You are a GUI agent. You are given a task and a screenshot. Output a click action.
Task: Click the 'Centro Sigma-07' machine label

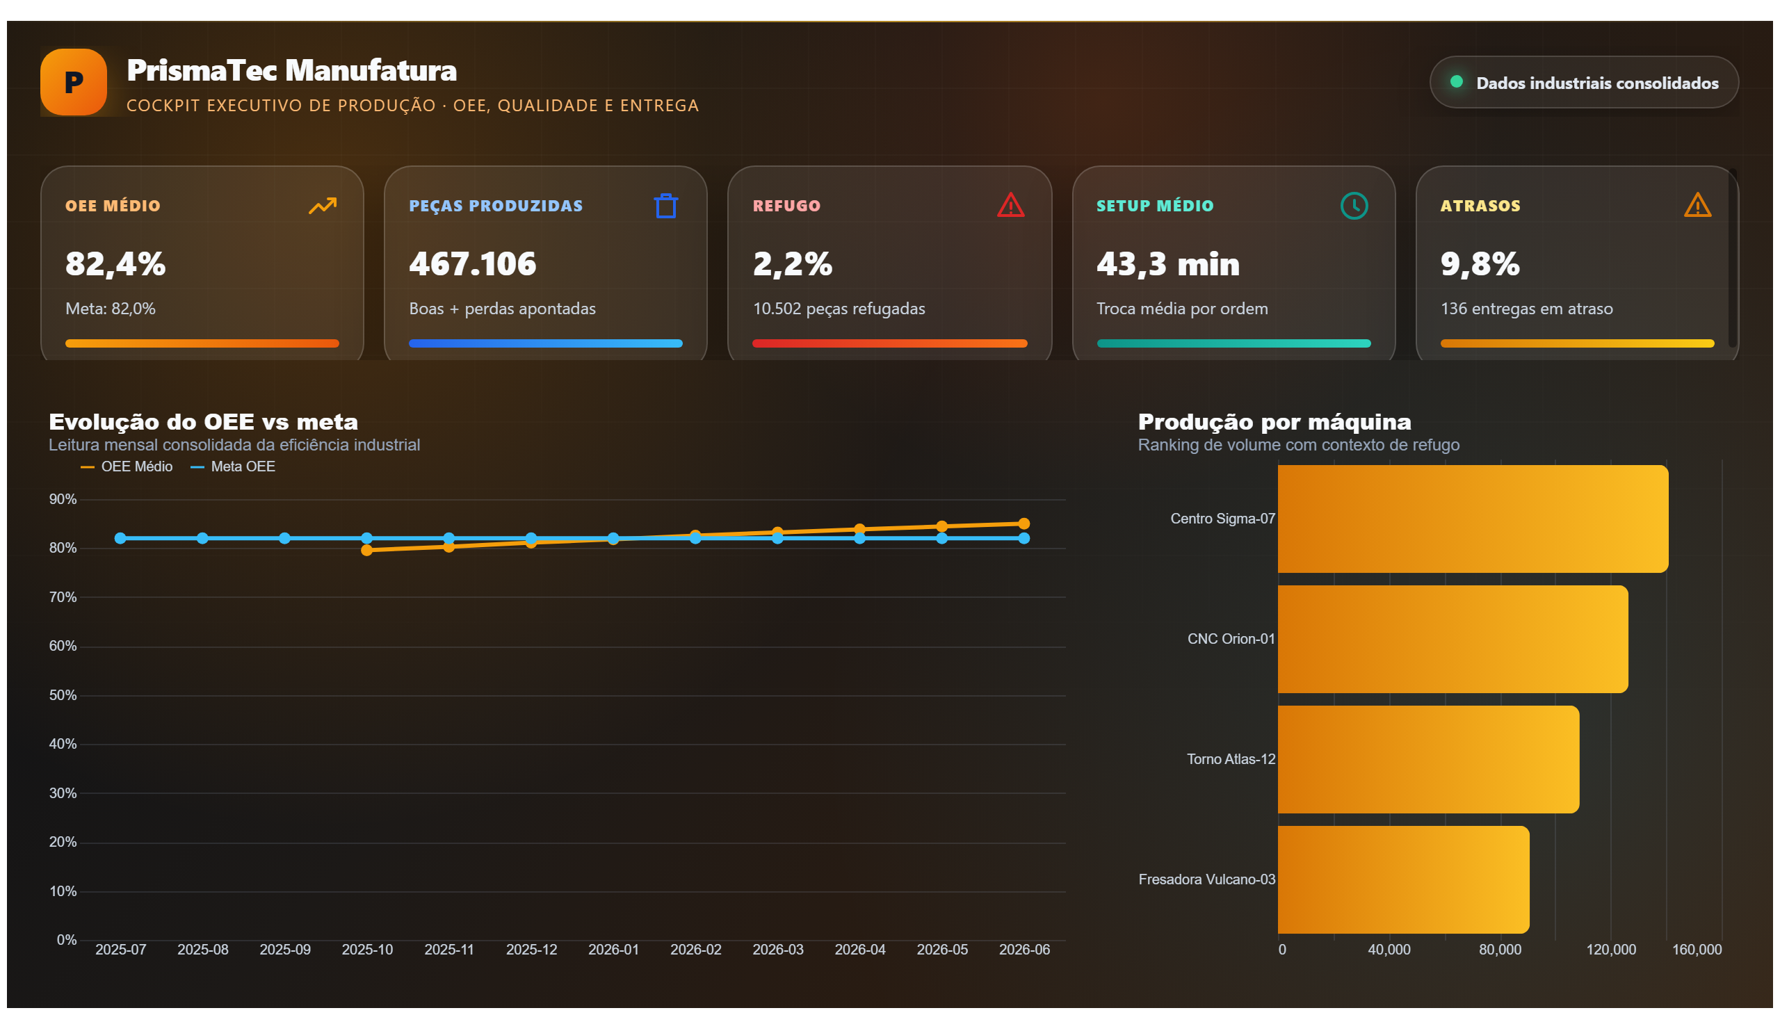[x=1223, y=519]
